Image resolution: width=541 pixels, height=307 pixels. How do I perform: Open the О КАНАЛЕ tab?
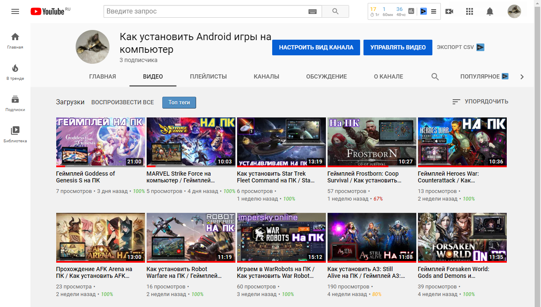click(x=388, y=76)
